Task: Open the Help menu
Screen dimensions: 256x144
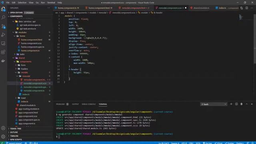Action: (x=60, y=3)
